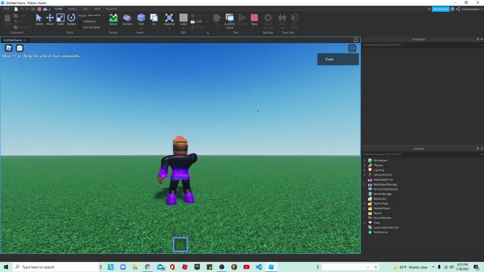The image size is (484, 272).
Task: Open the Windows Start menu
Action: pyautogui.click(x=6, y=267)
